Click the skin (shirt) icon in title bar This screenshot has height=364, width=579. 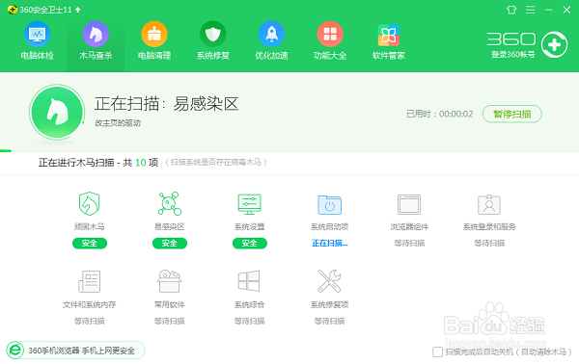pyautogui.click(x=511, y=10)
